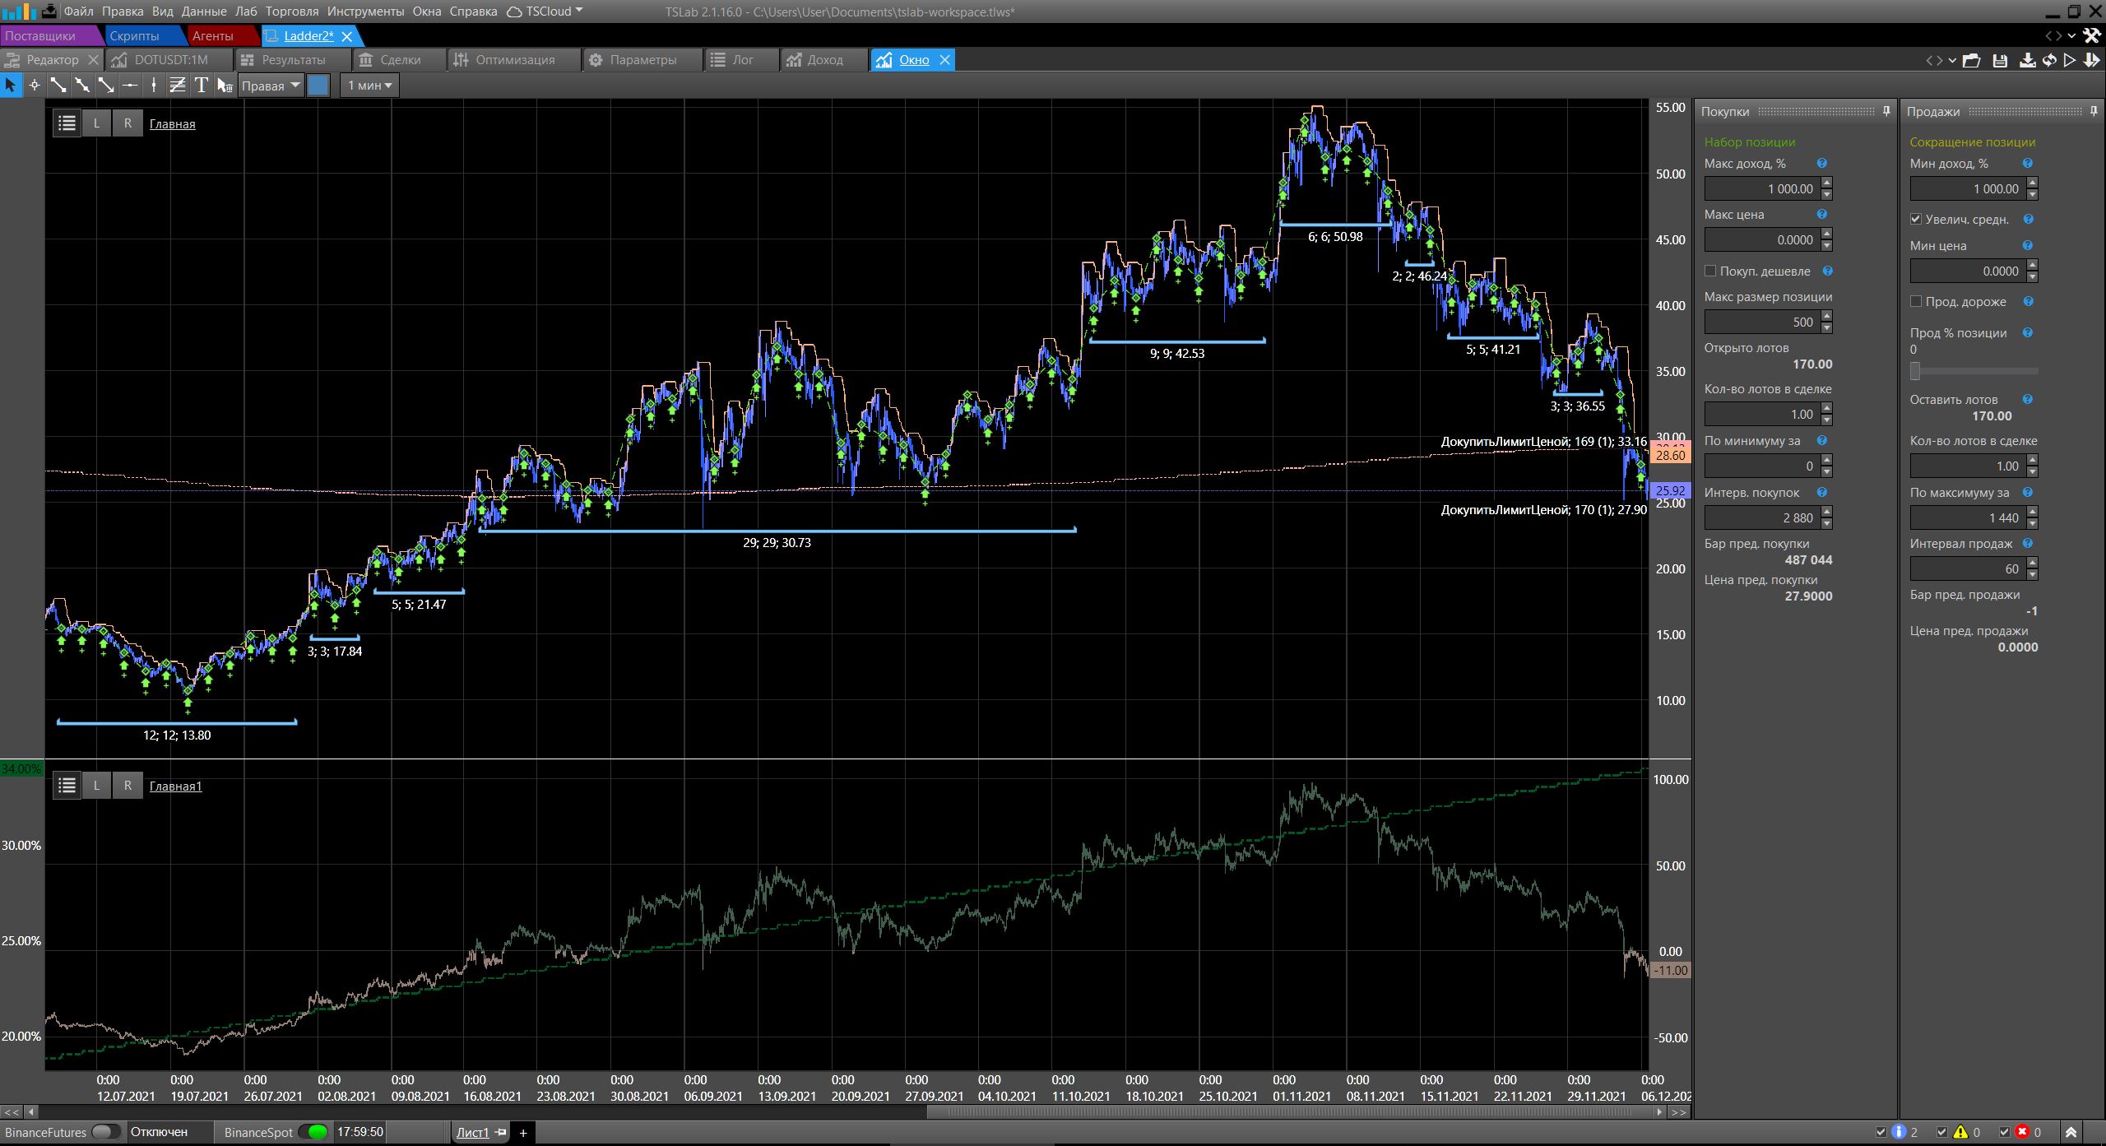Open the Торговля menu
The height and width of the screenshot is (1146, 2106).
291,12
